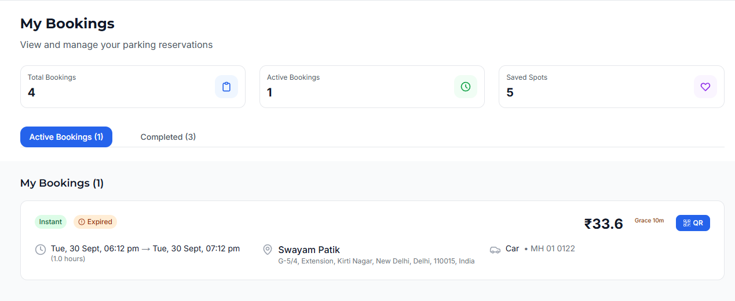Click the ₹33.6 booking price
Screen dimensions: 735x301
603,224
